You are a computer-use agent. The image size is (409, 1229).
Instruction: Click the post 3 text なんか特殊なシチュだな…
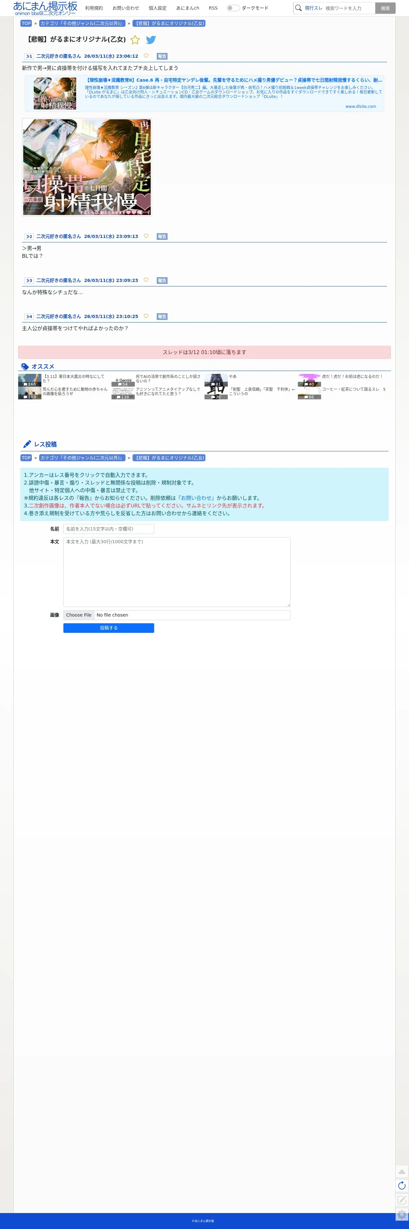click(53, 292)
